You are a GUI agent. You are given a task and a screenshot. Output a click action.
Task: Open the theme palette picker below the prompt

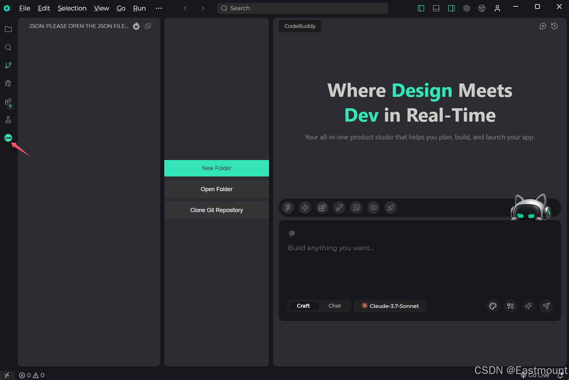(x=493, y=306)
